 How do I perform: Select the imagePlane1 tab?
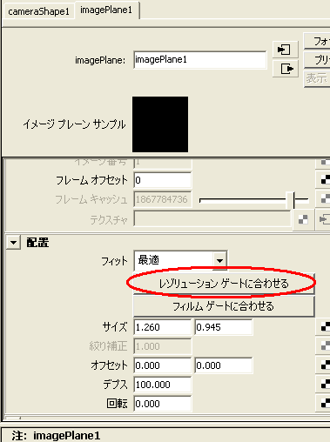click(x=106, y=10)
